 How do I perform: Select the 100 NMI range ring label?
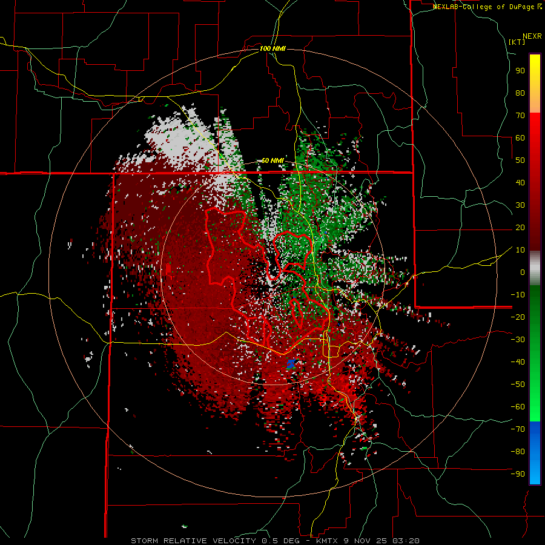tap(273, 48)
